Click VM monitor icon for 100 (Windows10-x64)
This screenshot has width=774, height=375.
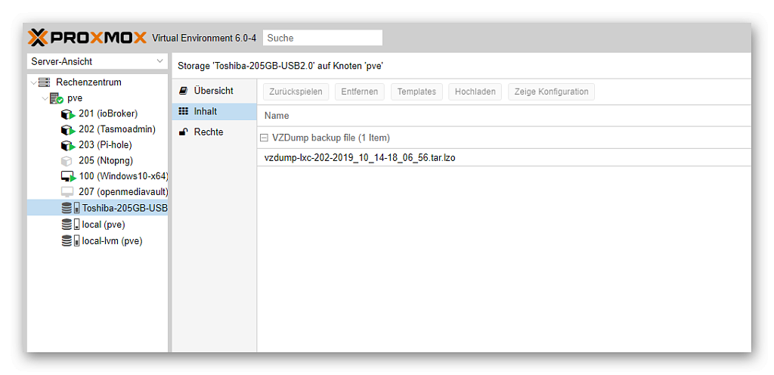click(68, 176)
